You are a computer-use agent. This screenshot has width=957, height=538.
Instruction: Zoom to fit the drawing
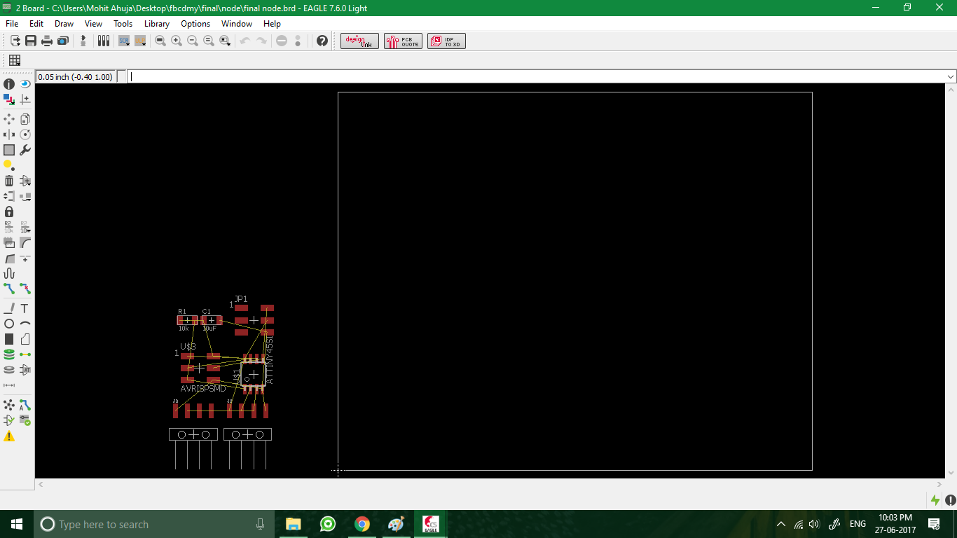pyautogui.click(x=160, y=41)
